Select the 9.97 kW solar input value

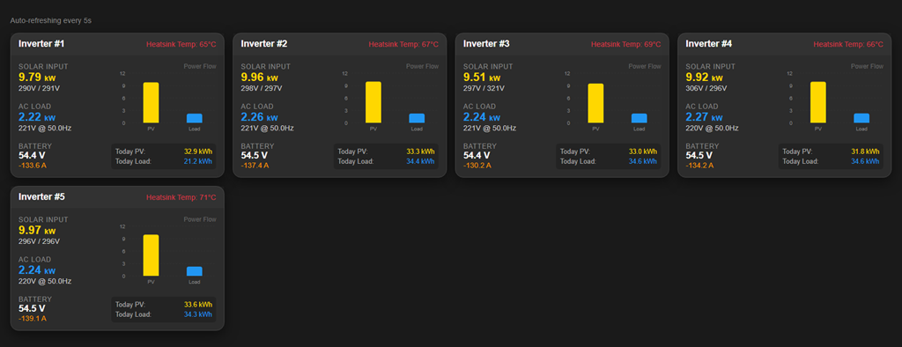(37, 230)
